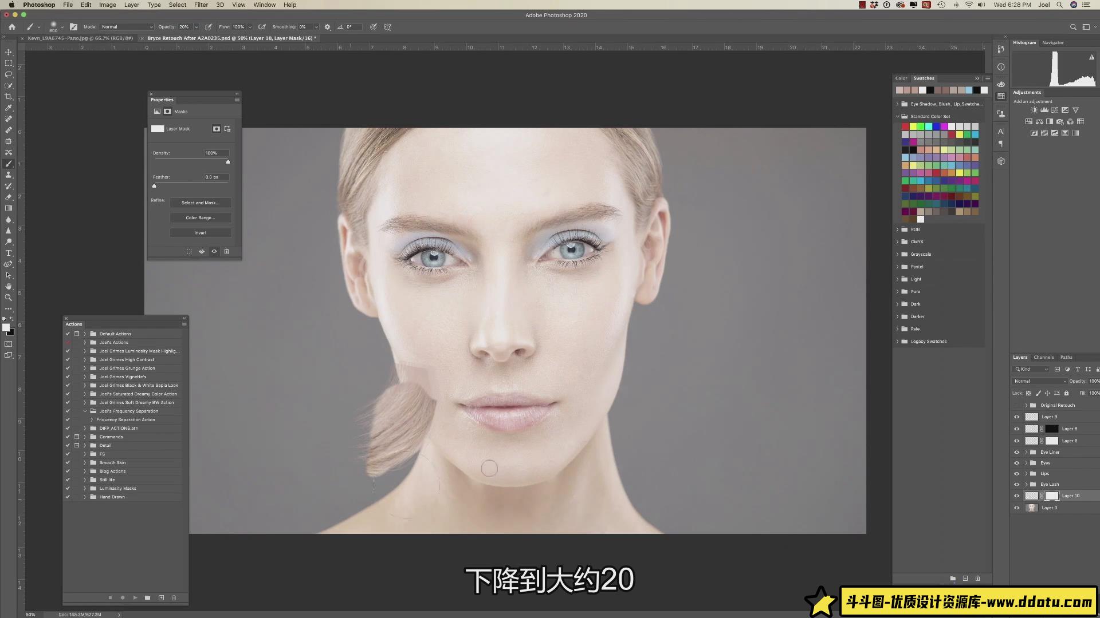
Task: Switch to the Channels tab
Action: coord(1043,357)
